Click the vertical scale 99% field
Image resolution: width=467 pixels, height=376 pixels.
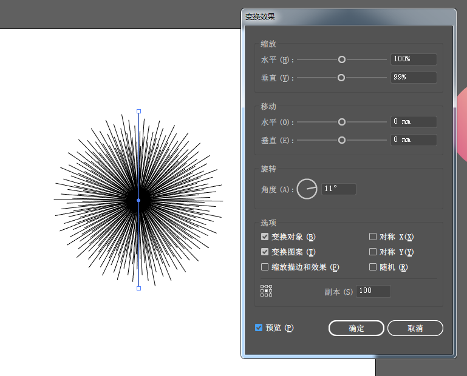click(414, 78)
